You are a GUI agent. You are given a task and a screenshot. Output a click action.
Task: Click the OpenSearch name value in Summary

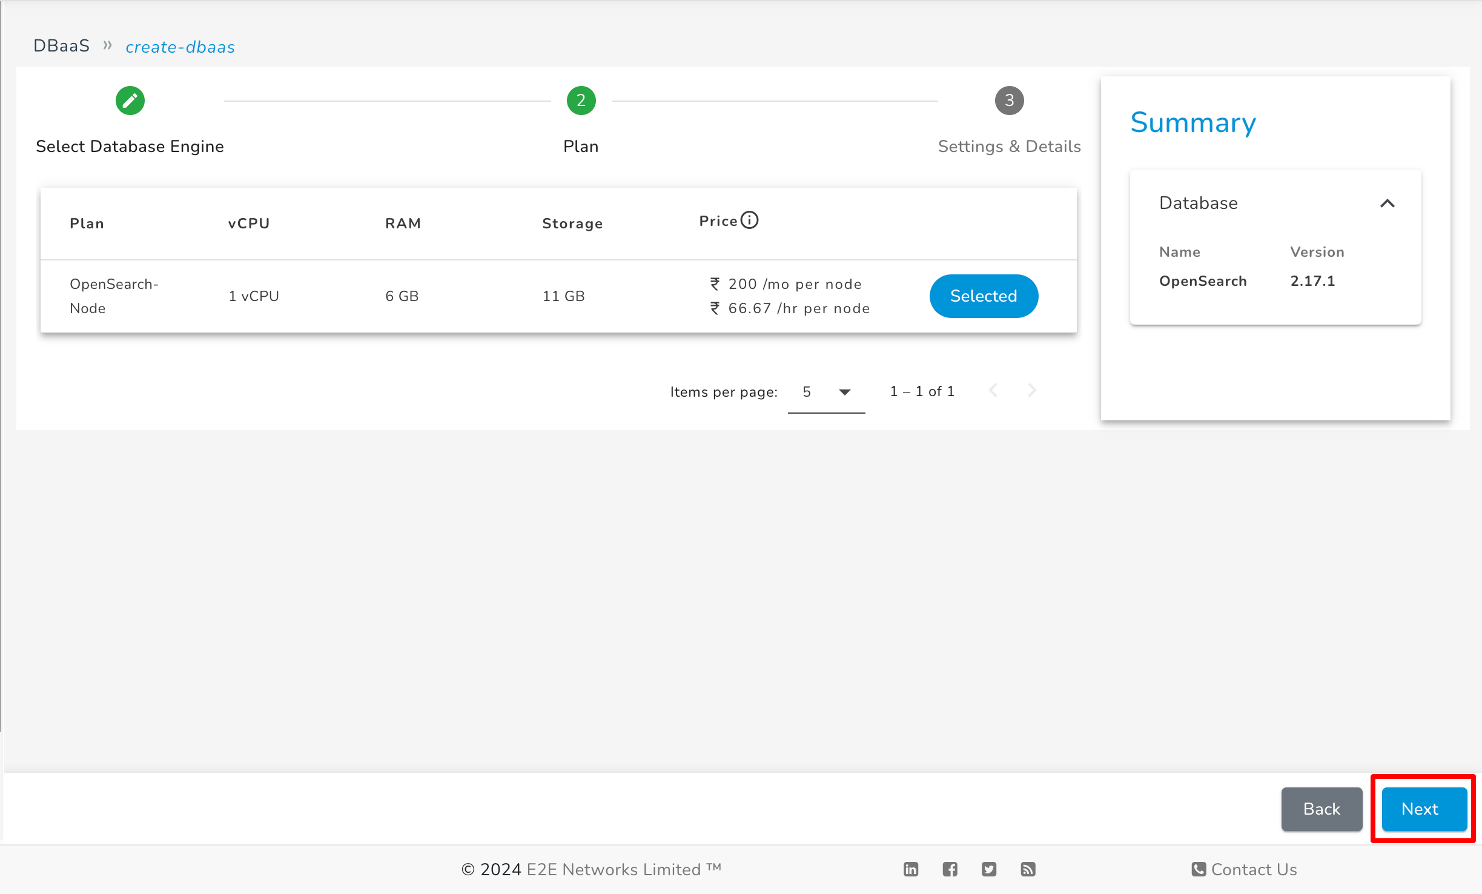[x=1203, y=281]
